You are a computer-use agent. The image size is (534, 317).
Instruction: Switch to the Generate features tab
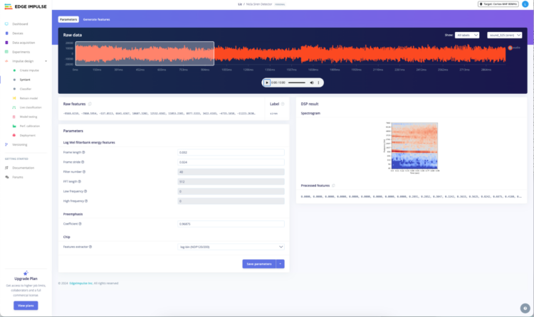click(x=95, y=19)
